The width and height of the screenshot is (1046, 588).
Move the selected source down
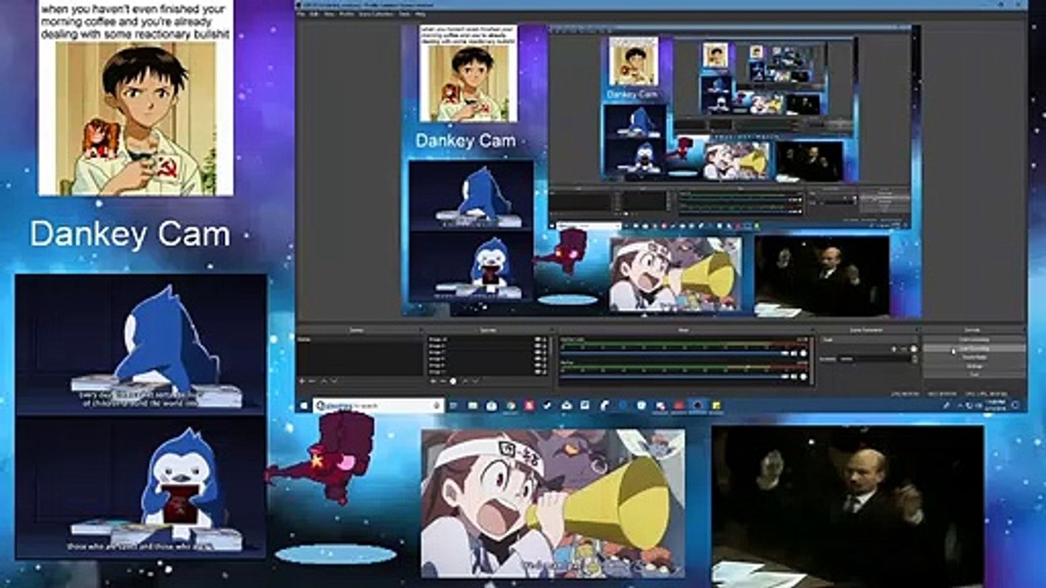[x=475, y=381]
